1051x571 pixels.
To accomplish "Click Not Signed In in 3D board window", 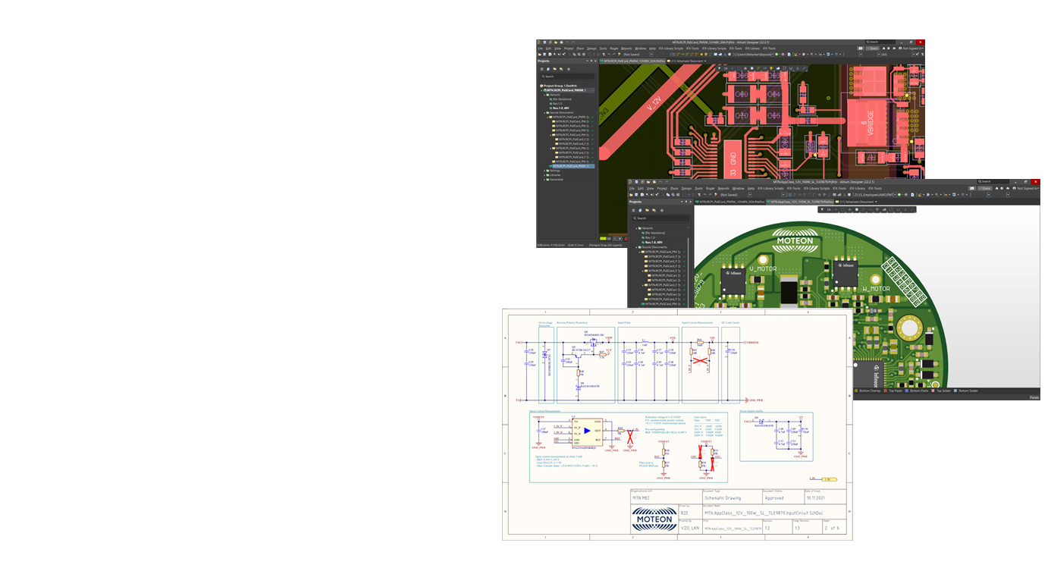I will coord(1027,188).
